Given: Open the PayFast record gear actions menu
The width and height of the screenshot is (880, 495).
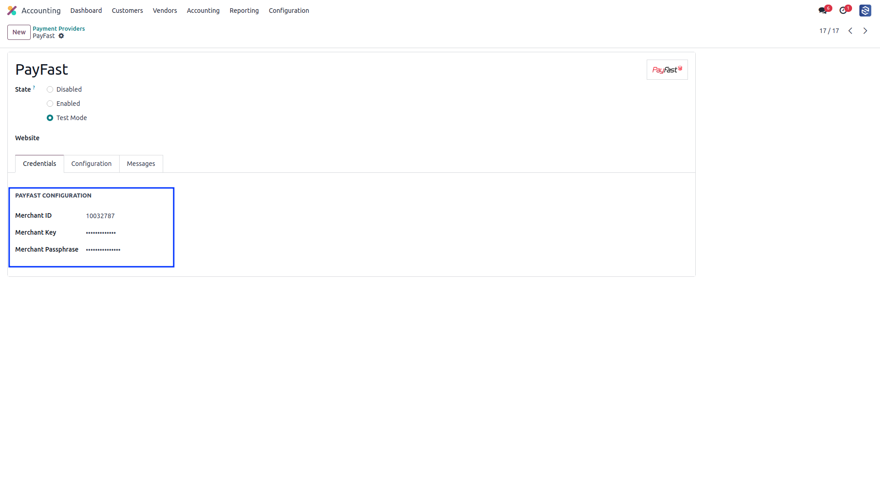Looking at the screenshot, I should pos(61,36).
